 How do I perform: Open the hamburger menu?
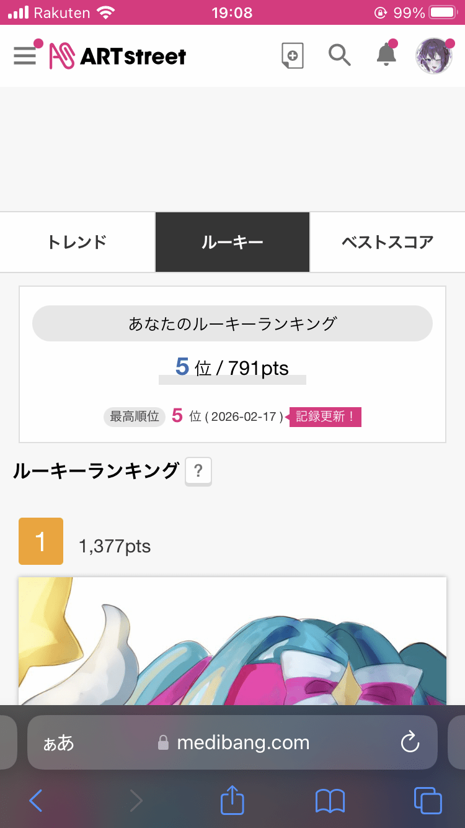[x=25, y=56]
